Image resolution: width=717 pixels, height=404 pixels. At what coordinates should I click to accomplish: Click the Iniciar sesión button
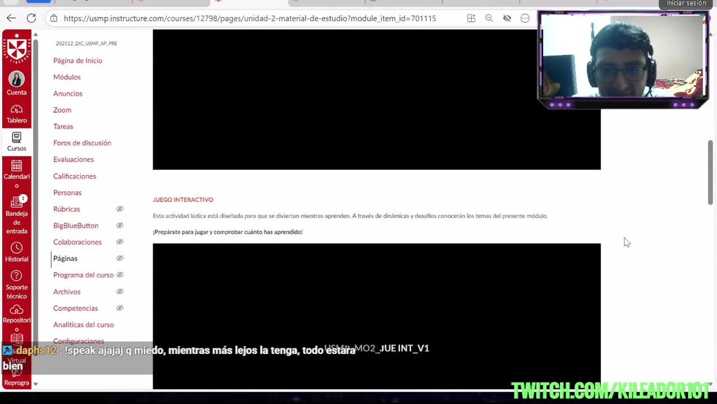pos(686,4)
